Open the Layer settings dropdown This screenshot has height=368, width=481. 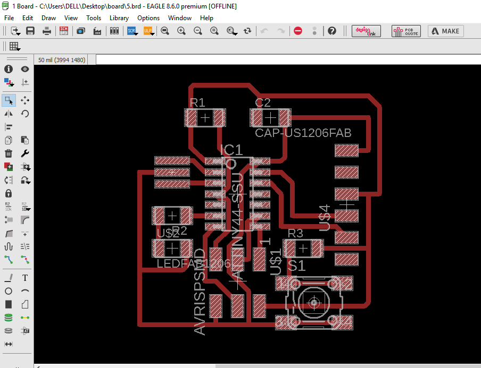tap(9, 82)
